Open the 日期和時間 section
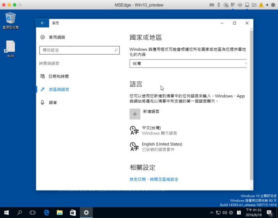The width and height of the screenshot is (278, 218). [58, 76]
